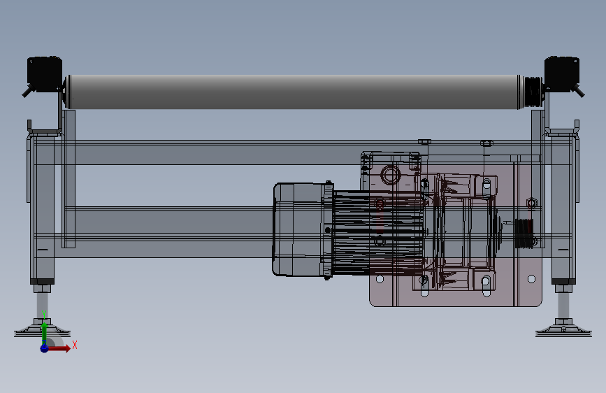Click the bottom-left hole in mounting plate
This screenshot has width=606, height=393.
tap(380, 279)
